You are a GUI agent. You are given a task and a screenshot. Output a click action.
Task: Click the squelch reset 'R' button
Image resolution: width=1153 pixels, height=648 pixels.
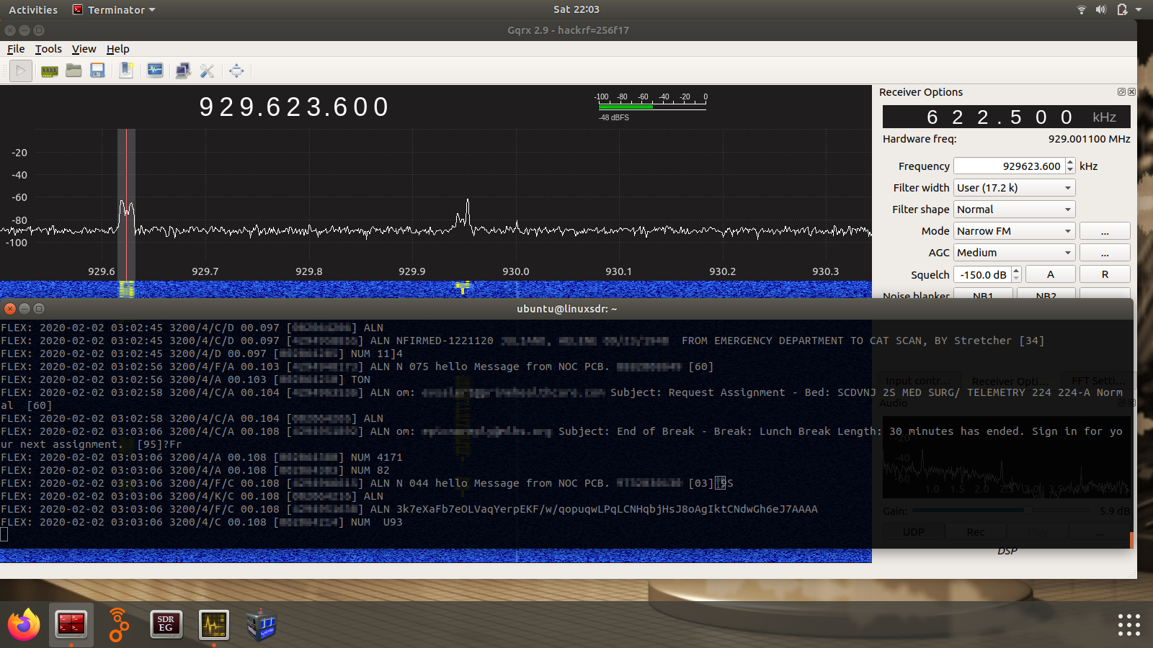coord(1105,274)
